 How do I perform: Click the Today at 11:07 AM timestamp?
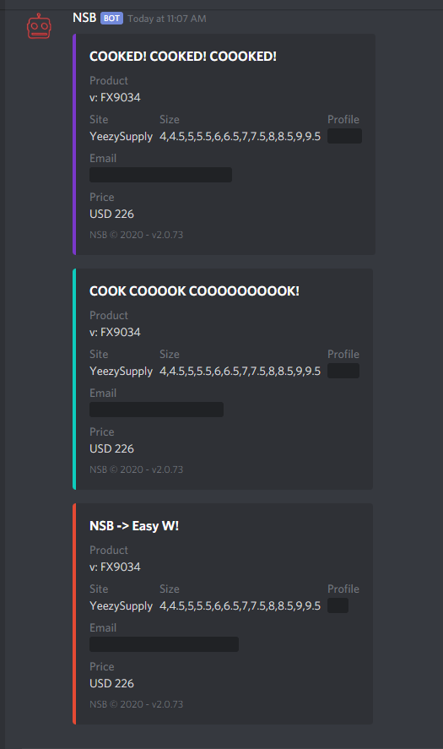coord(167,19)
